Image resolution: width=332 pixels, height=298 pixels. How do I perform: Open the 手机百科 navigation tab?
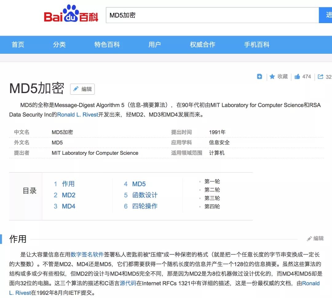257,45
